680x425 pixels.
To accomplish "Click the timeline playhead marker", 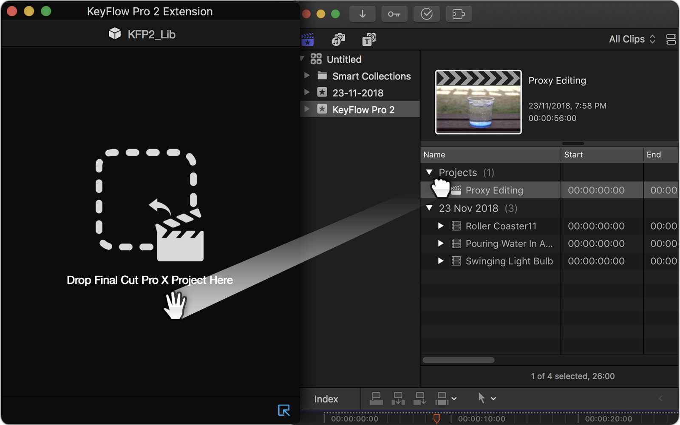I will tap(436, 418).
